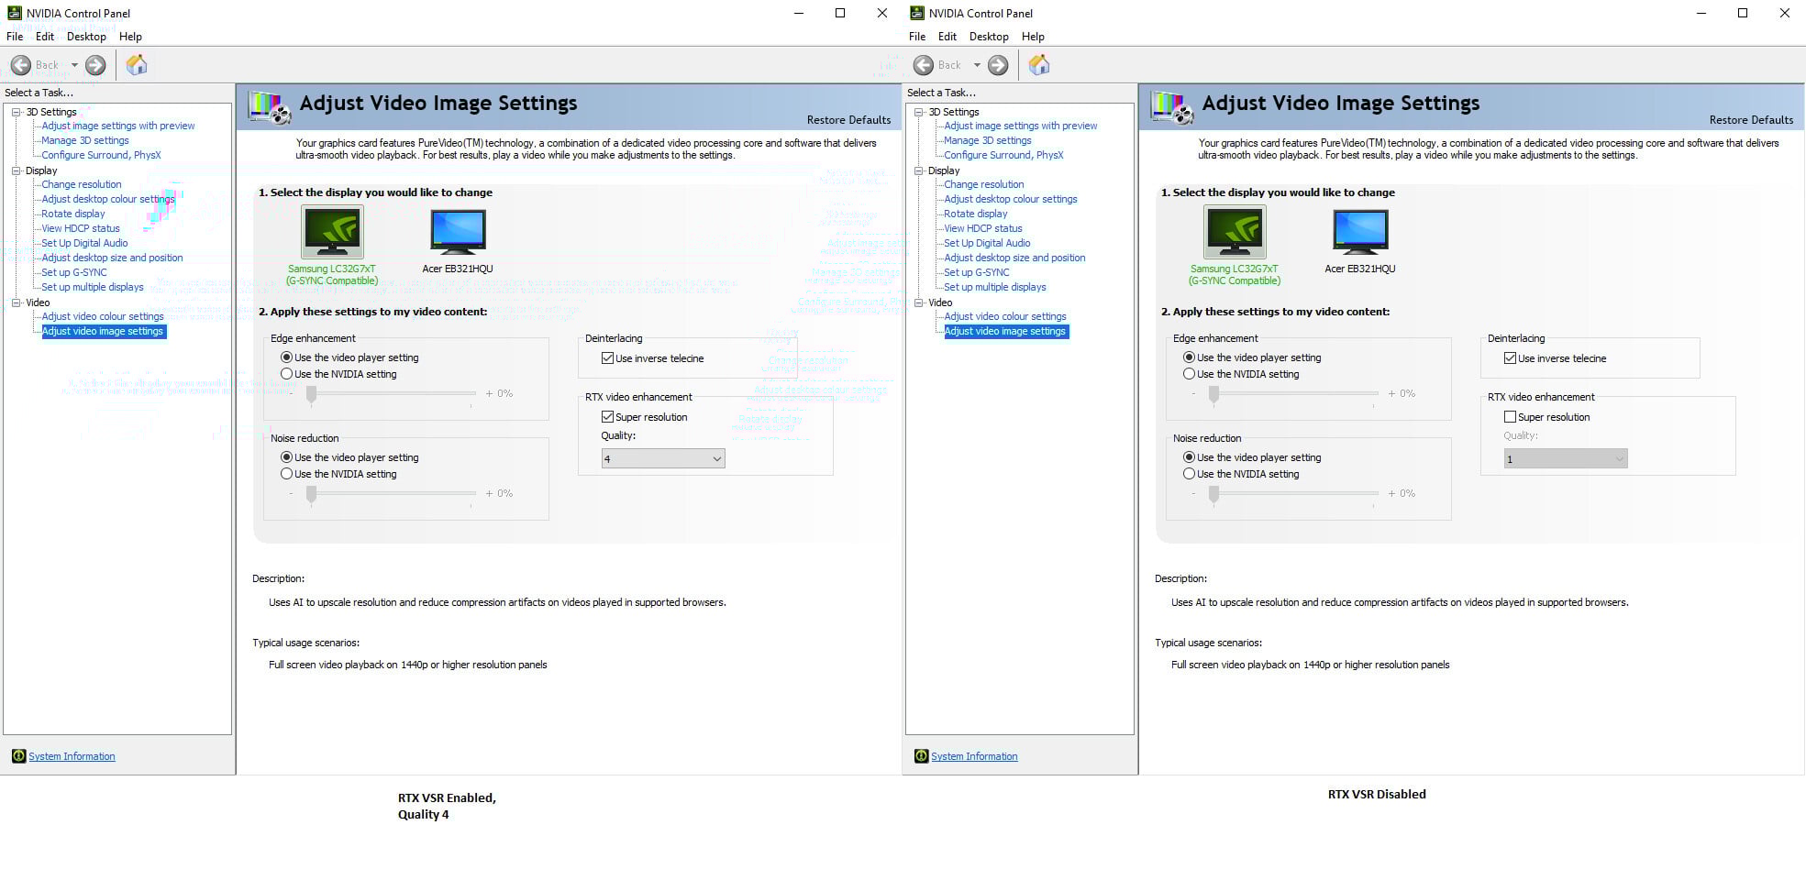Click the Back navigation arrow icon
Viewport: 1806px width, 869px height.
[x=23, y=64]
